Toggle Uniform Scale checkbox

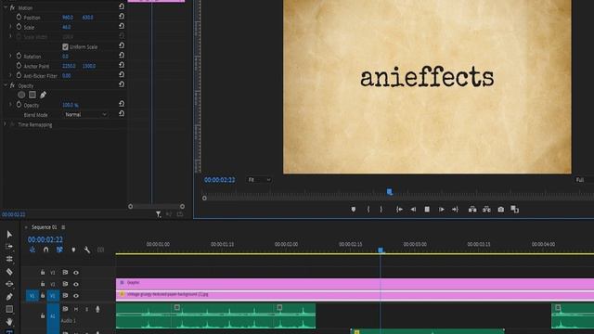(x=65, y=46)
